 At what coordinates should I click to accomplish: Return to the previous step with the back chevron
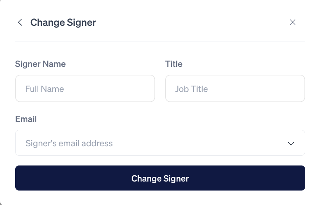coord(20,22)
